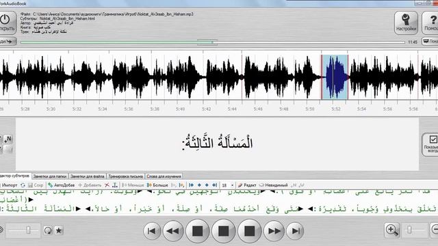Open the Настройки settings button
438x246 pixels.
[406, 23]
